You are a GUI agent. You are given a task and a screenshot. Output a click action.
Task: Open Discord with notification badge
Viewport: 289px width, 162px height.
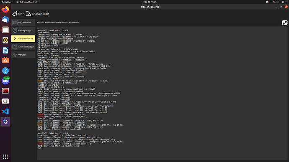point(5,81)
